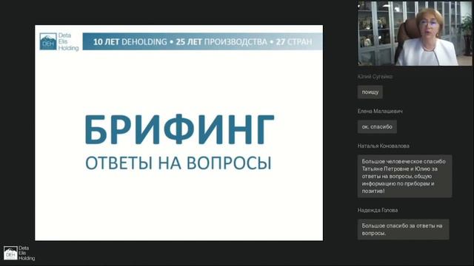Click the presenter webcam video thumbnail

(x=415, y=33)
